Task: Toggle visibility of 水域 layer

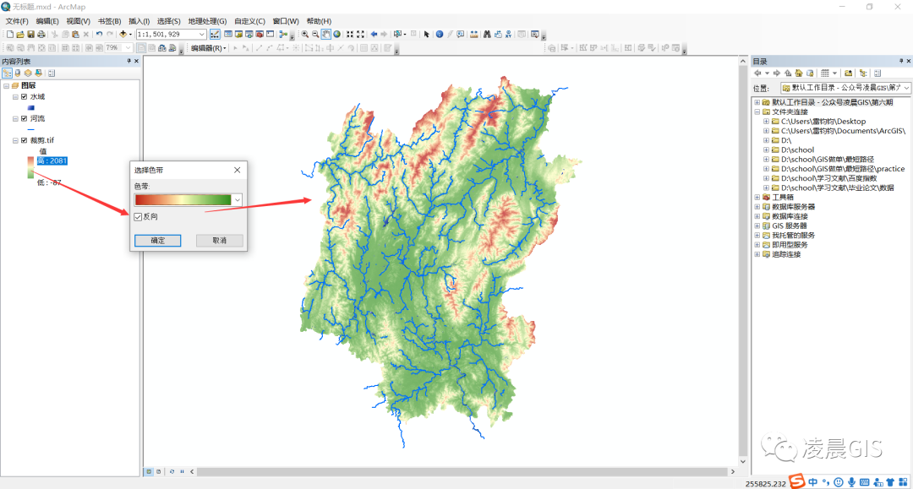Action: point(24,97)
